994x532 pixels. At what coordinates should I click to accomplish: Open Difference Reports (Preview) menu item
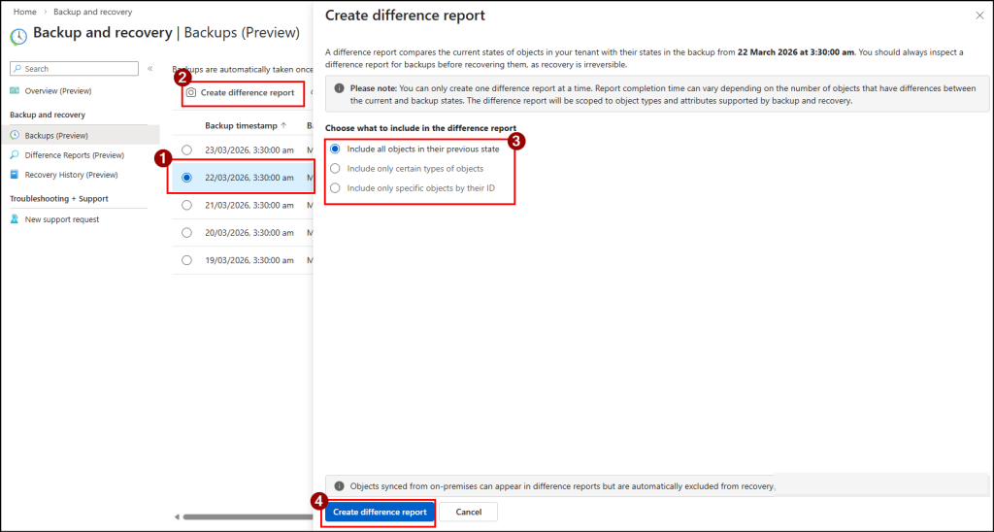pos(74,155)
